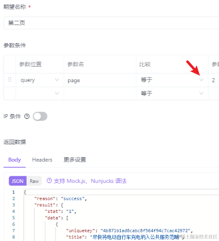Click line number 1 in editor gutter
This screenshot has height=241, width=219.
[14, 192]
